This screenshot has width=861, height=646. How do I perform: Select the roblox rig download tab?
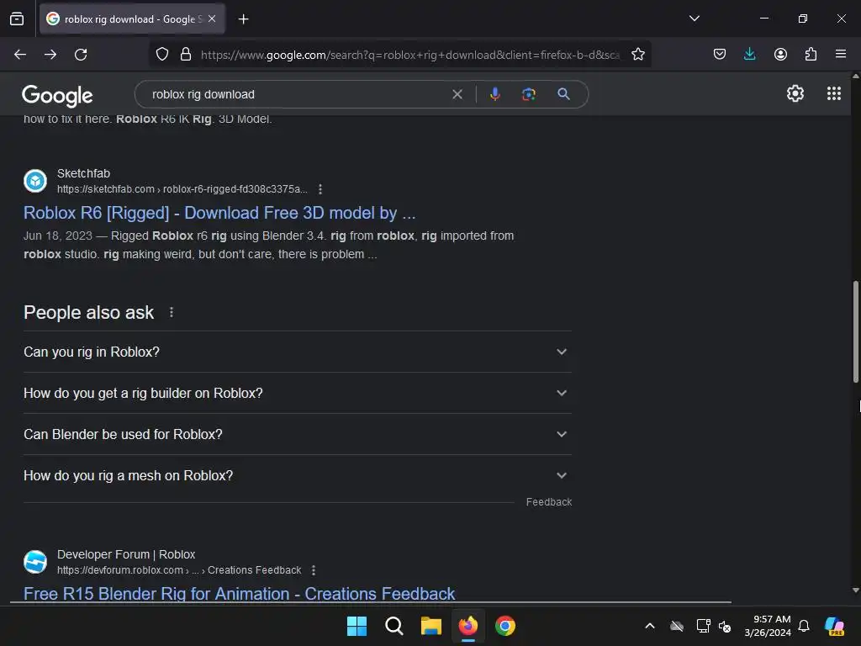click(x=132, y=19)
